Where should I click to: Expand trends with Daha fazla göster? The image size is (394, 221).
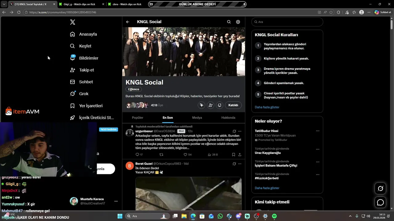[267, 188]
